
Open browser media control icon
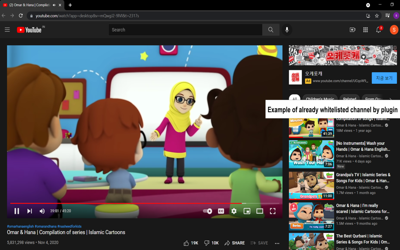[x=387, y=16]
